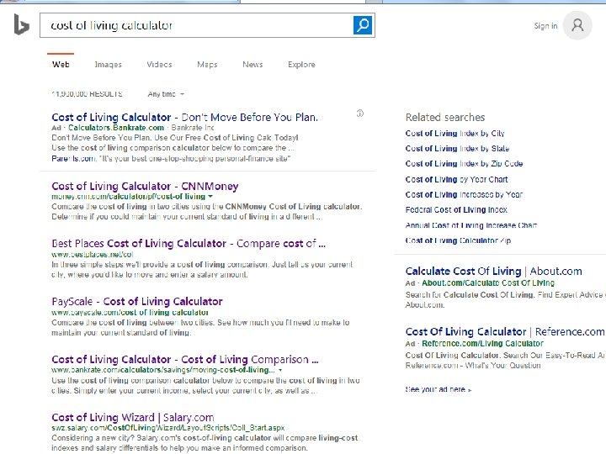This screenshot has height=454, width=606.
Task: Click Calculators.Bankrate.com ad URL
Action: (116, 128)
